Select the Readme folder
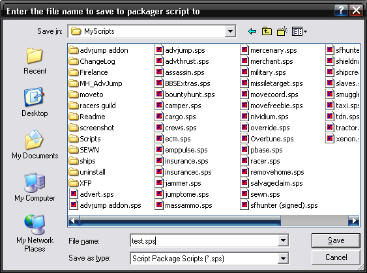 (x=87, y=117)
